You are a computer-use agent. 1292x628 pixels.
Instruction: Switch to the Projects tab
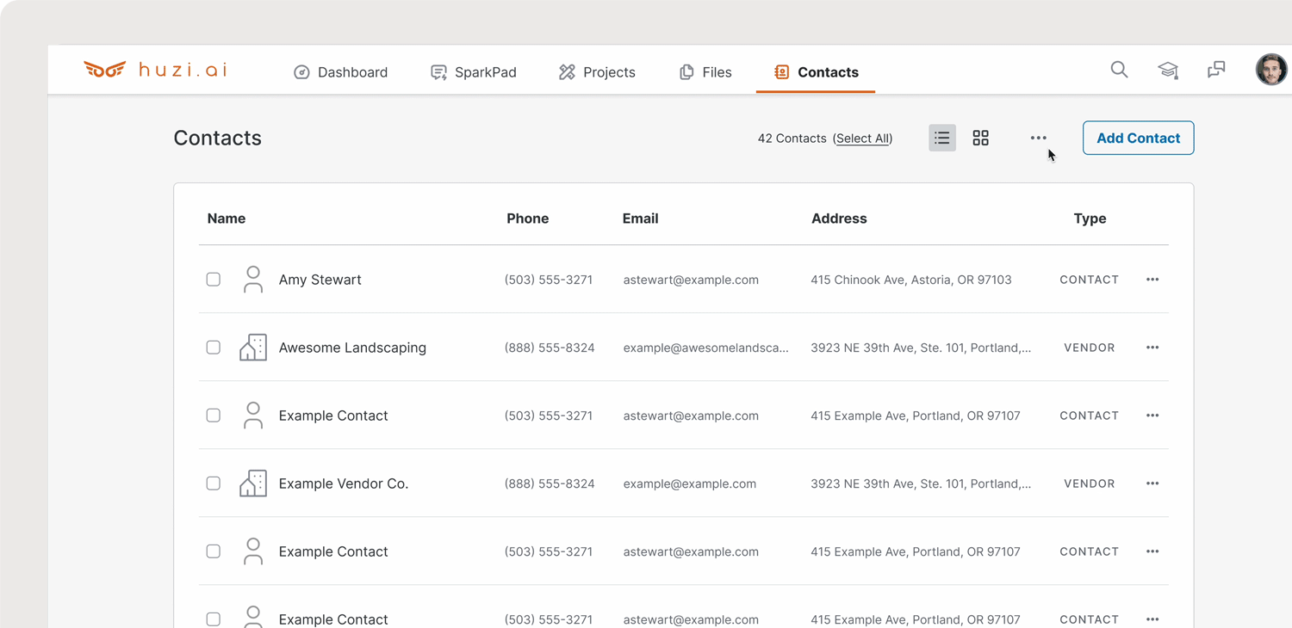pos(597,72)
